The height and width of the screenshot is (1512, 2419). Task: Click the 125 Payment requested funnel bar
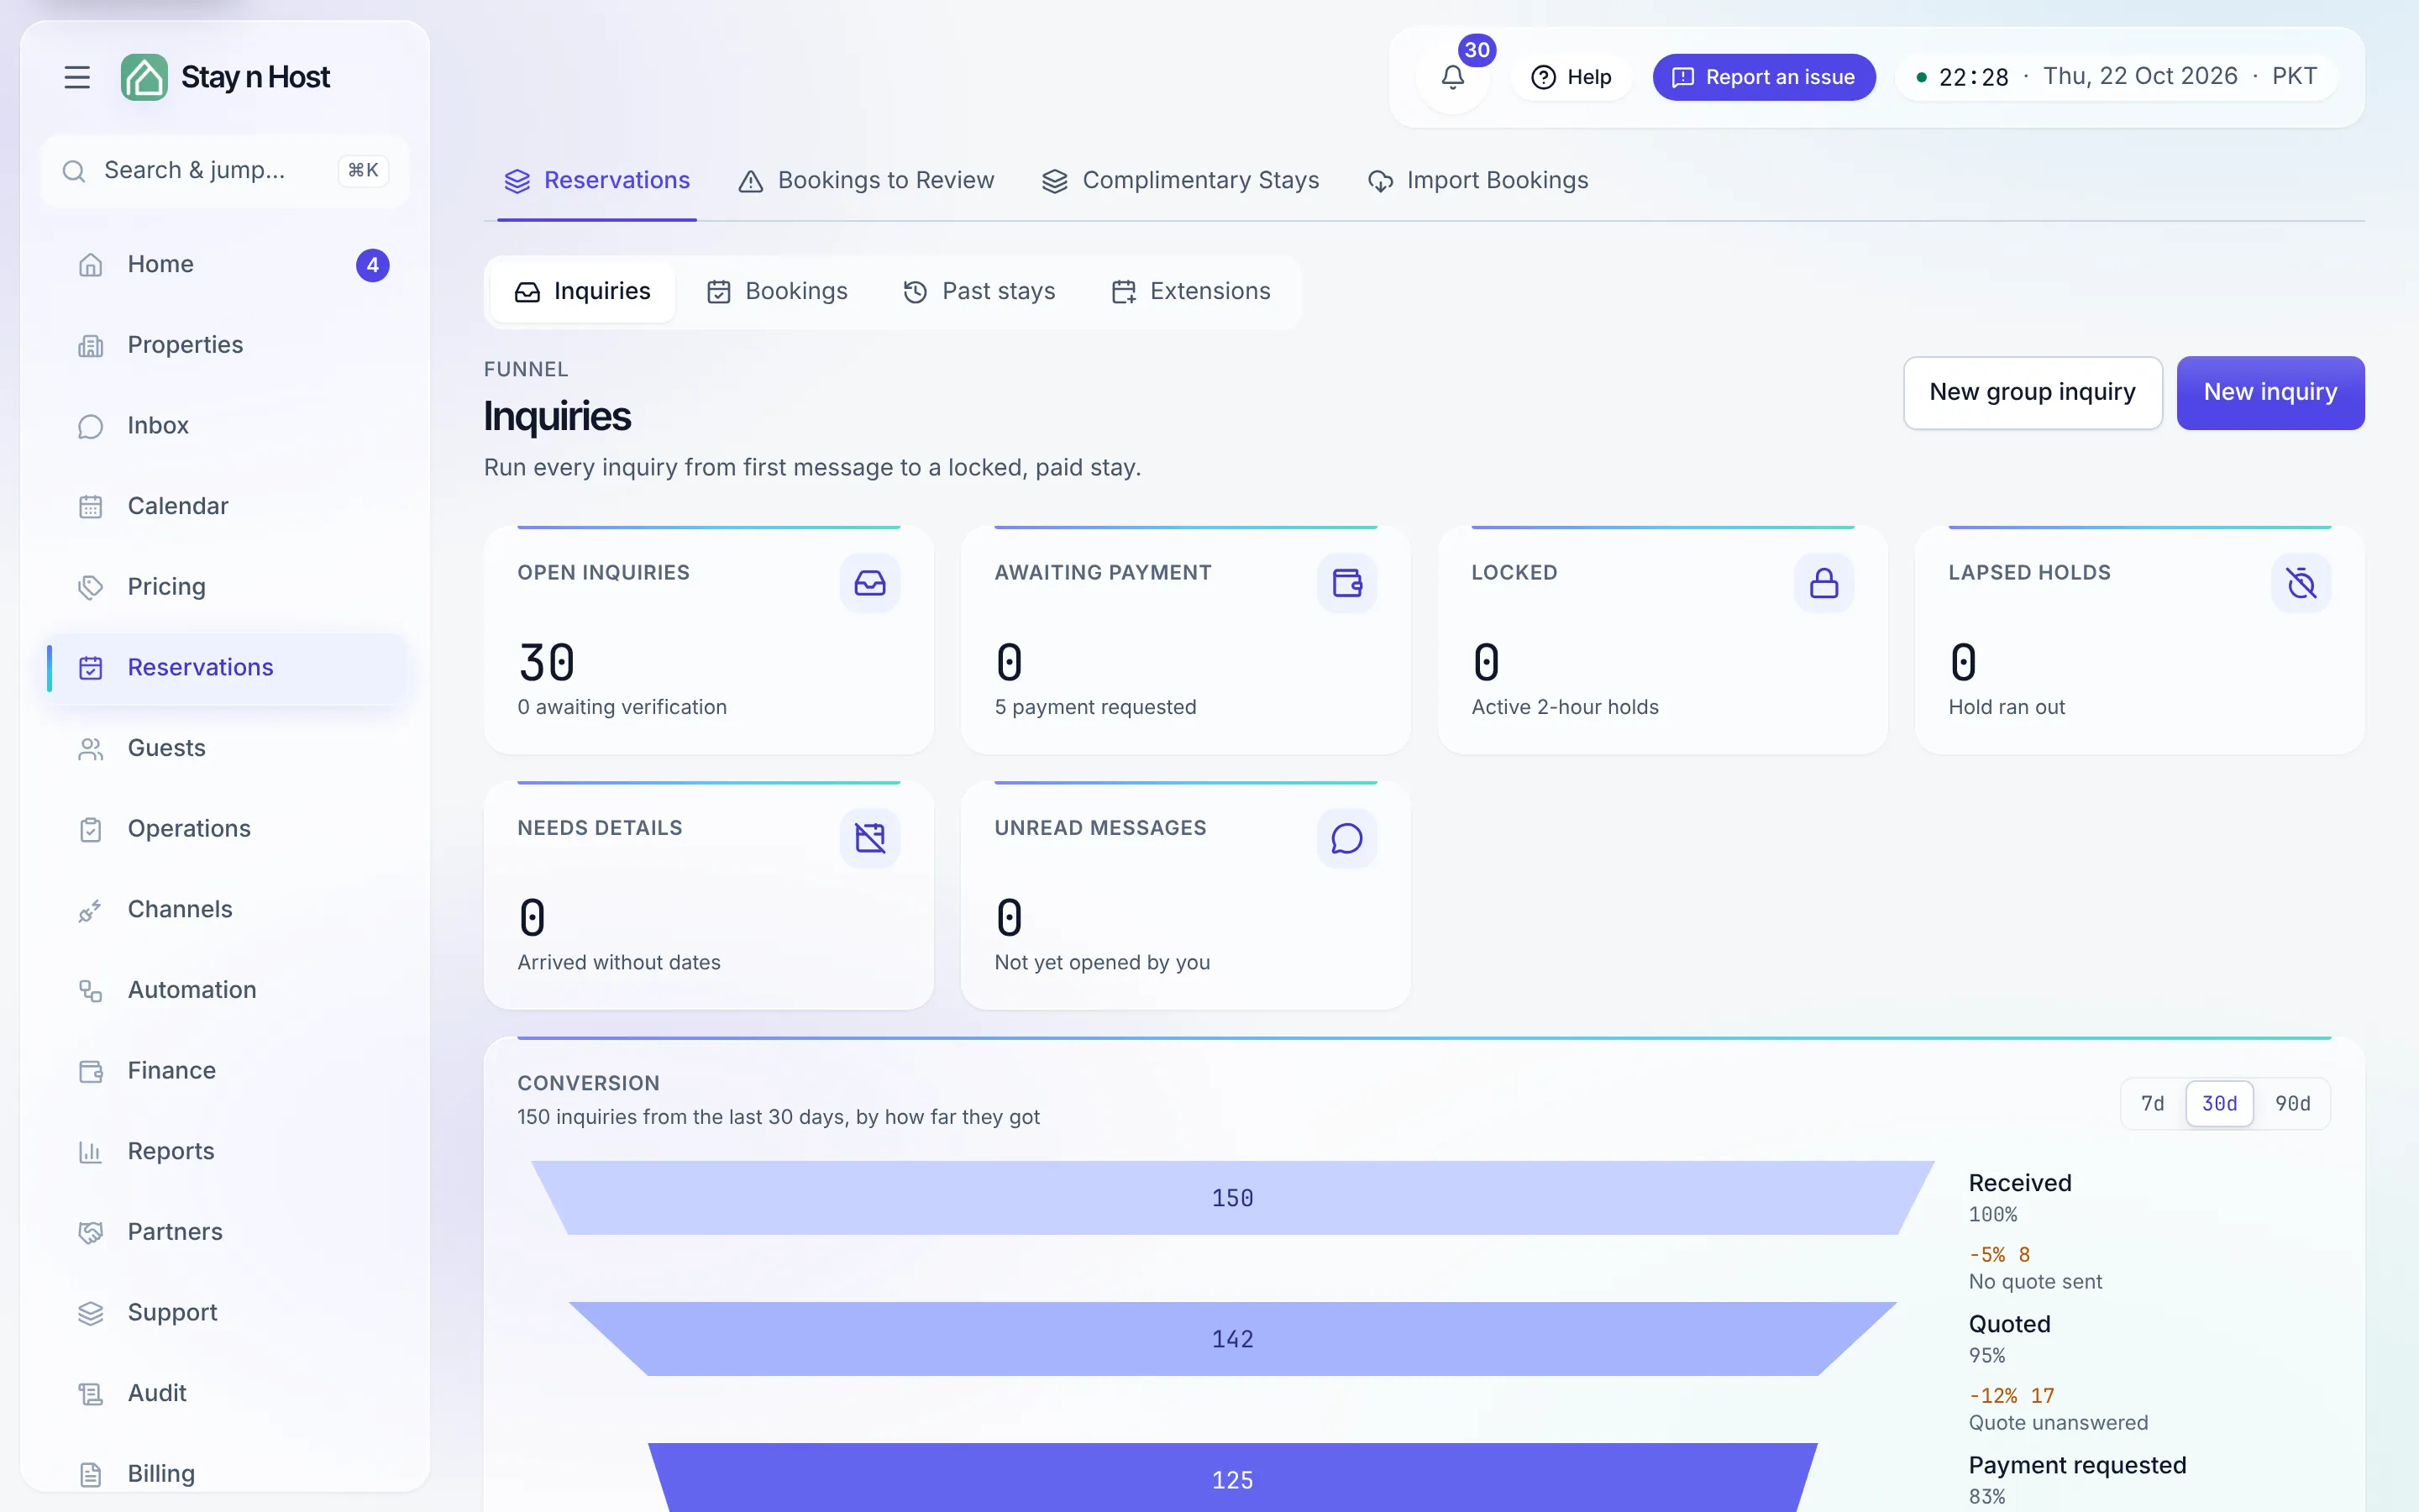(1232, 1478)
